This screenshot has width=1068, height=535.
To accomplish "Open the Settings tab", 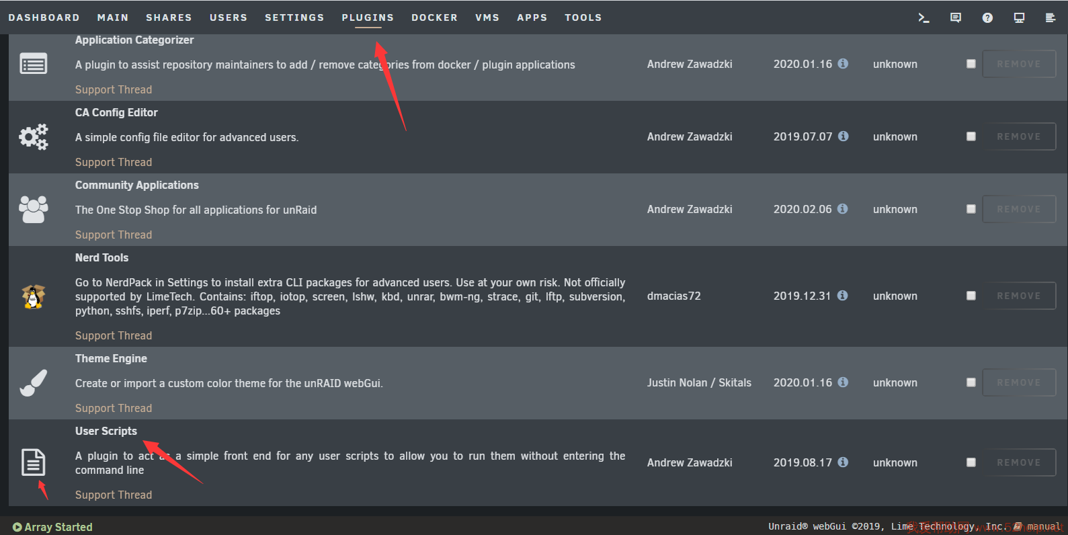I will (x=294, y=17).
